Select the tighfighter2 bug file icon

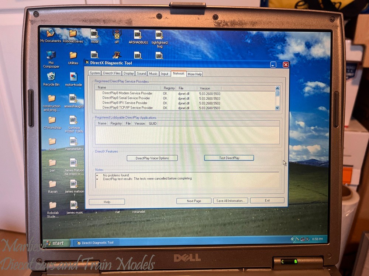(x=159, y=35)
